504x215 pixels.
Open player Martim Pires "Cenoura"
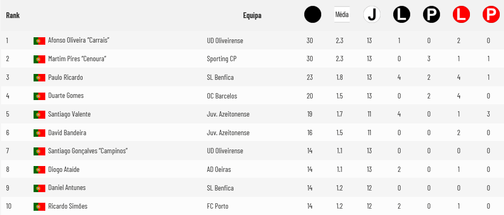coord(77,59)
